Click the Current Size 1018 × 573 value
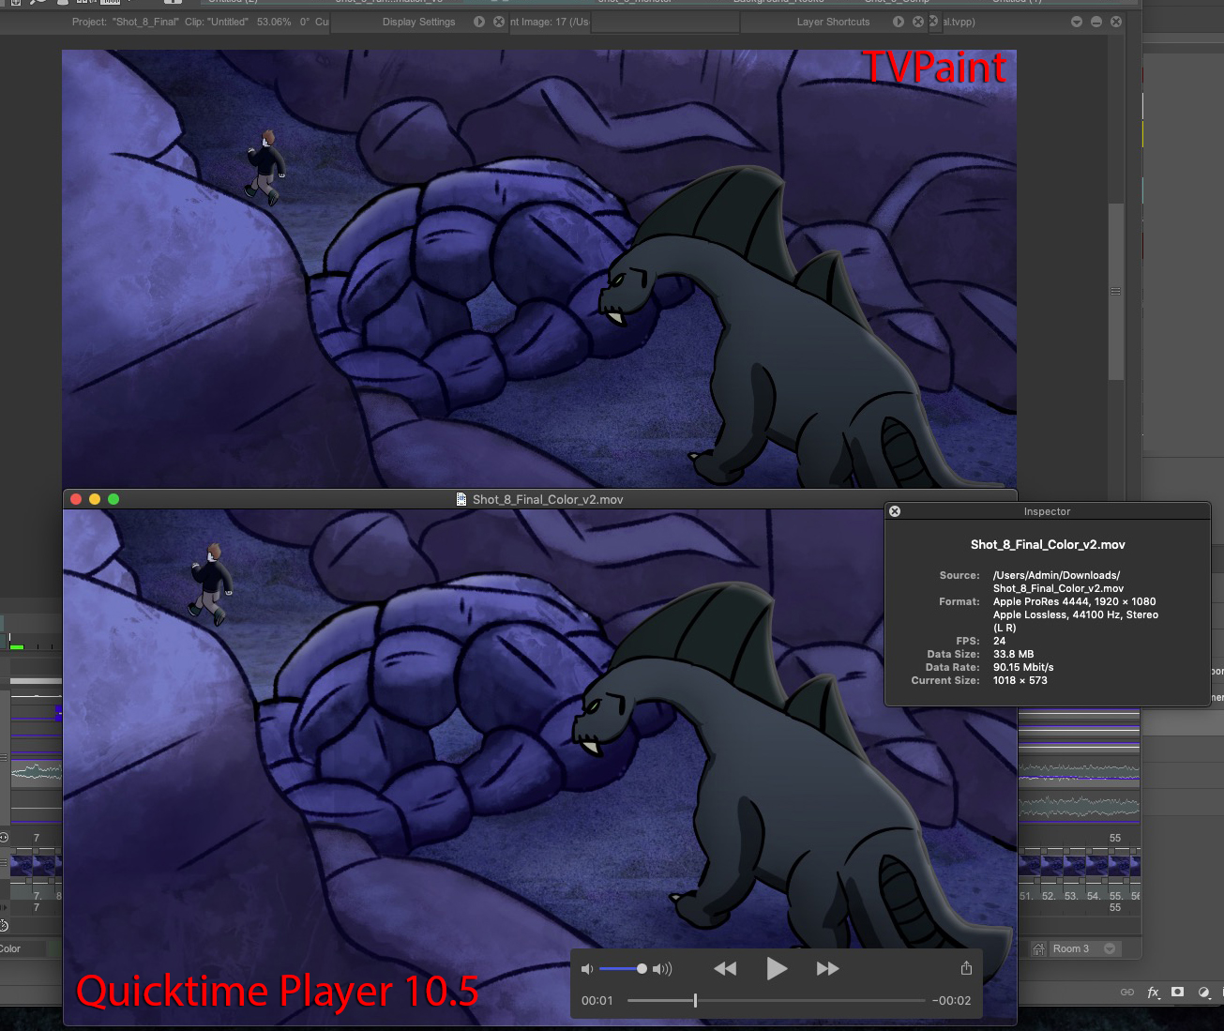1224x1031 pixels. point(1020,680)
